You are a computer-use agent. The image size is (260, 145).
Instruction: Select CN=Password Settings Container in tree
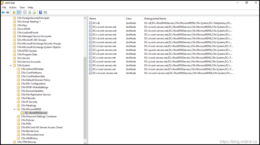39,117
